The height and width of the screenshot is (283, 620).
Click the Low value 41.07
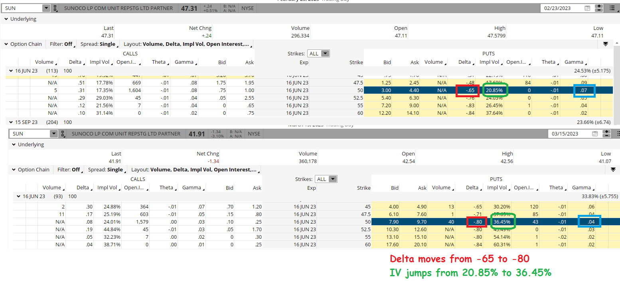[x=604, y=161]
